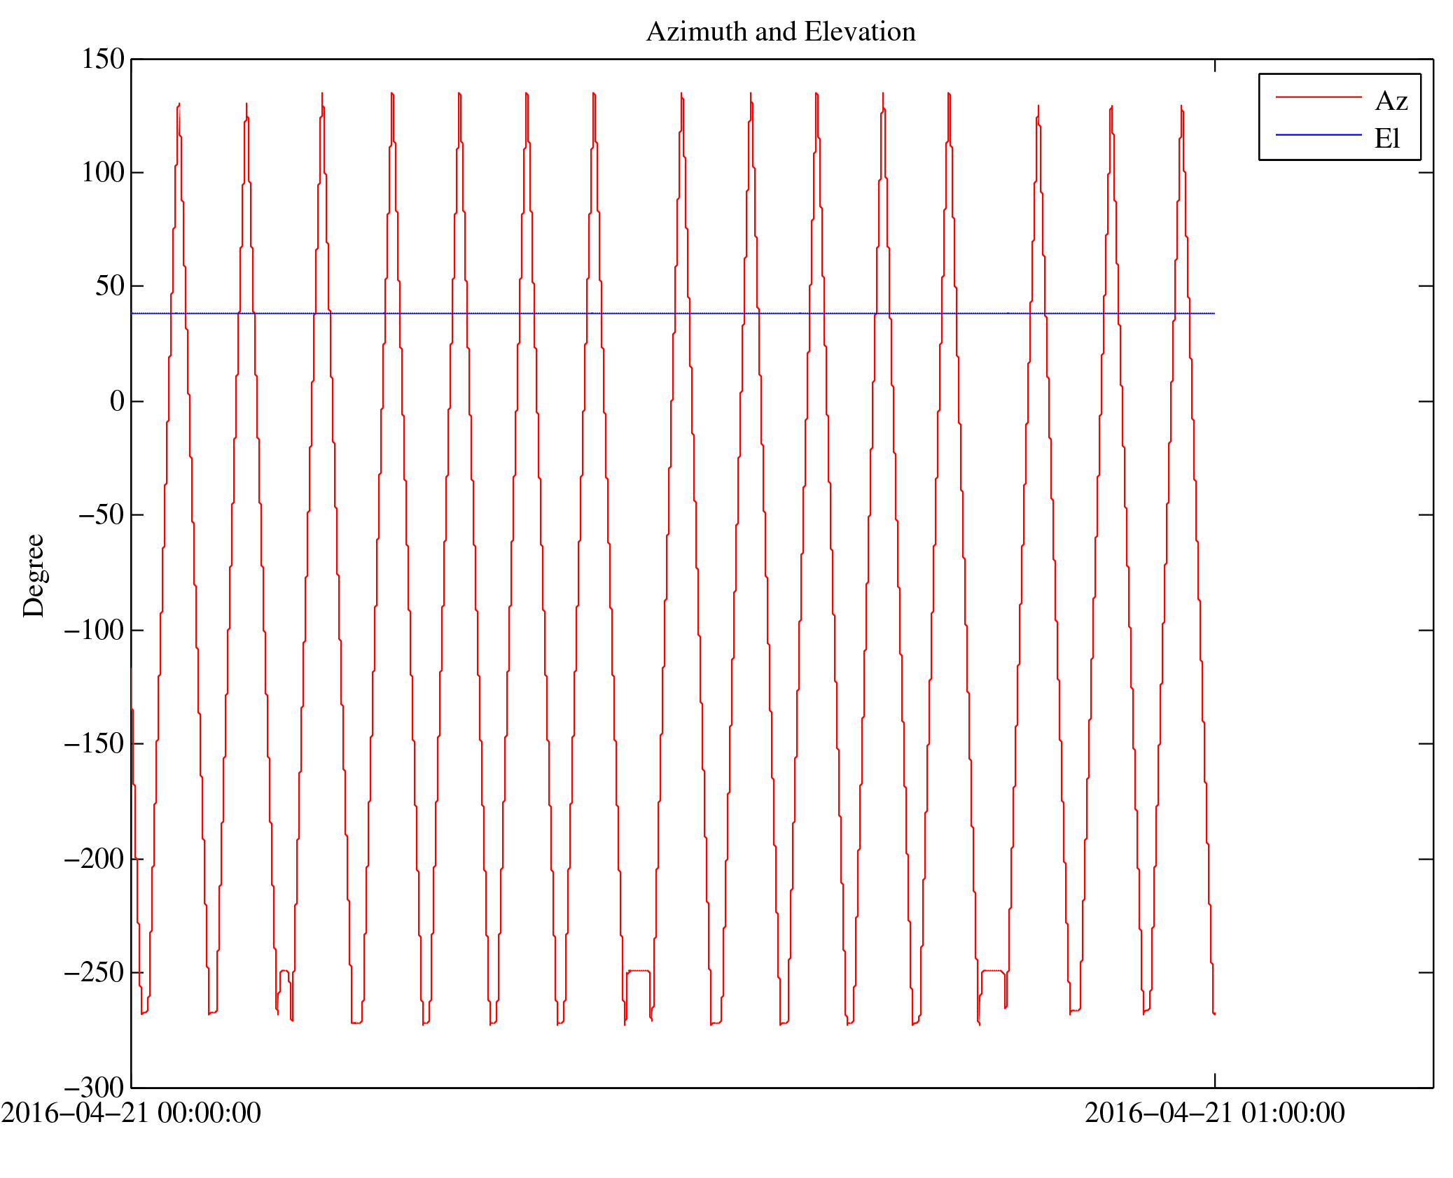Click the -50 y-axis tick label
The image size is (1453, 1178).
(x=101, y=514)
